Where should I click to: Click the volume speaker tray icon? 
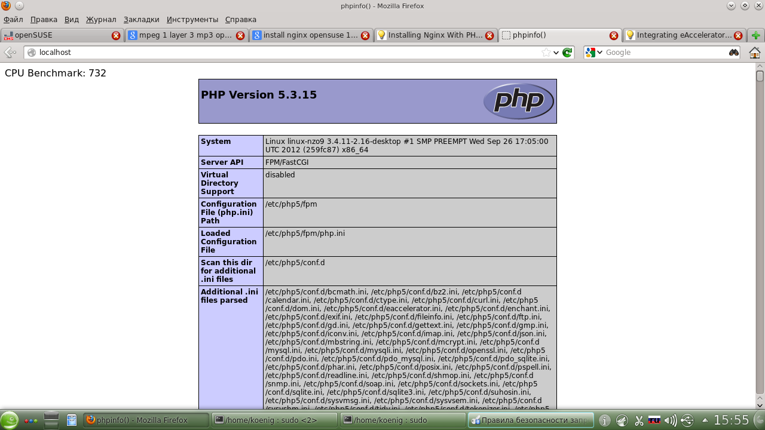tap(670, 420)
